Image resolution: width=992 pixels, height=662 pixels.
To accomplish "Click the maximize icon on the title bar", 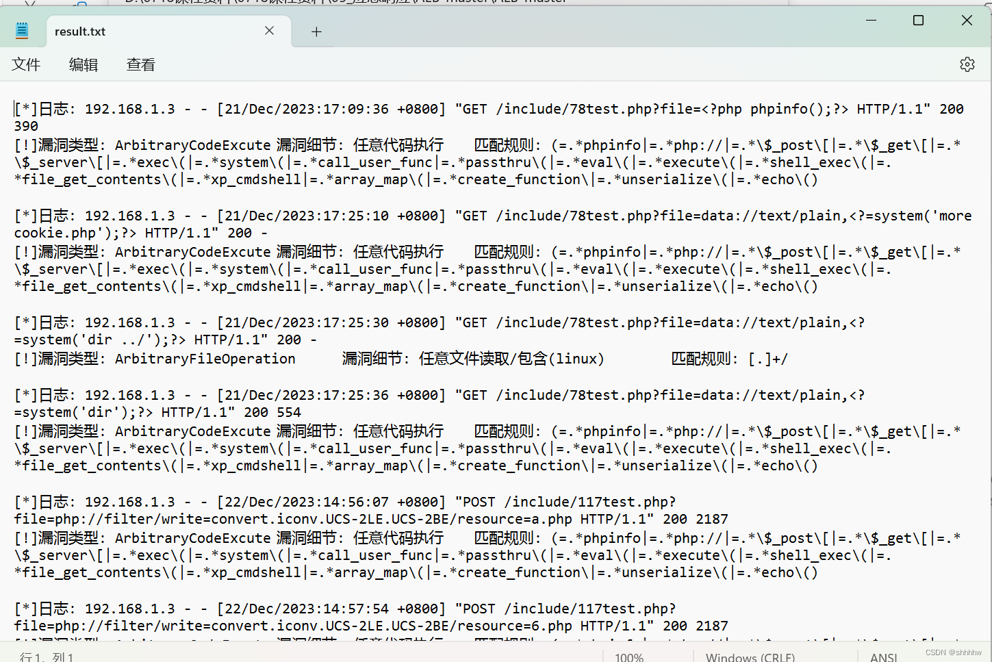I will click(918, 21).
